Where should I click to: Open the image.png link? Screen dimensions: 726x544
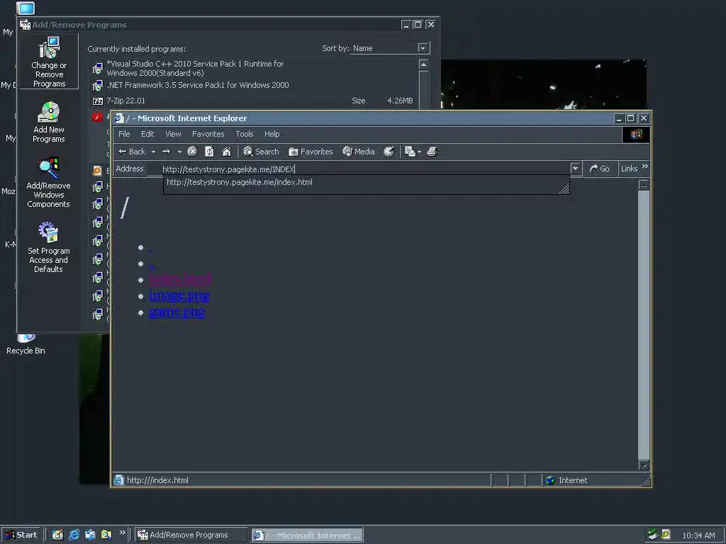(179, 295)
